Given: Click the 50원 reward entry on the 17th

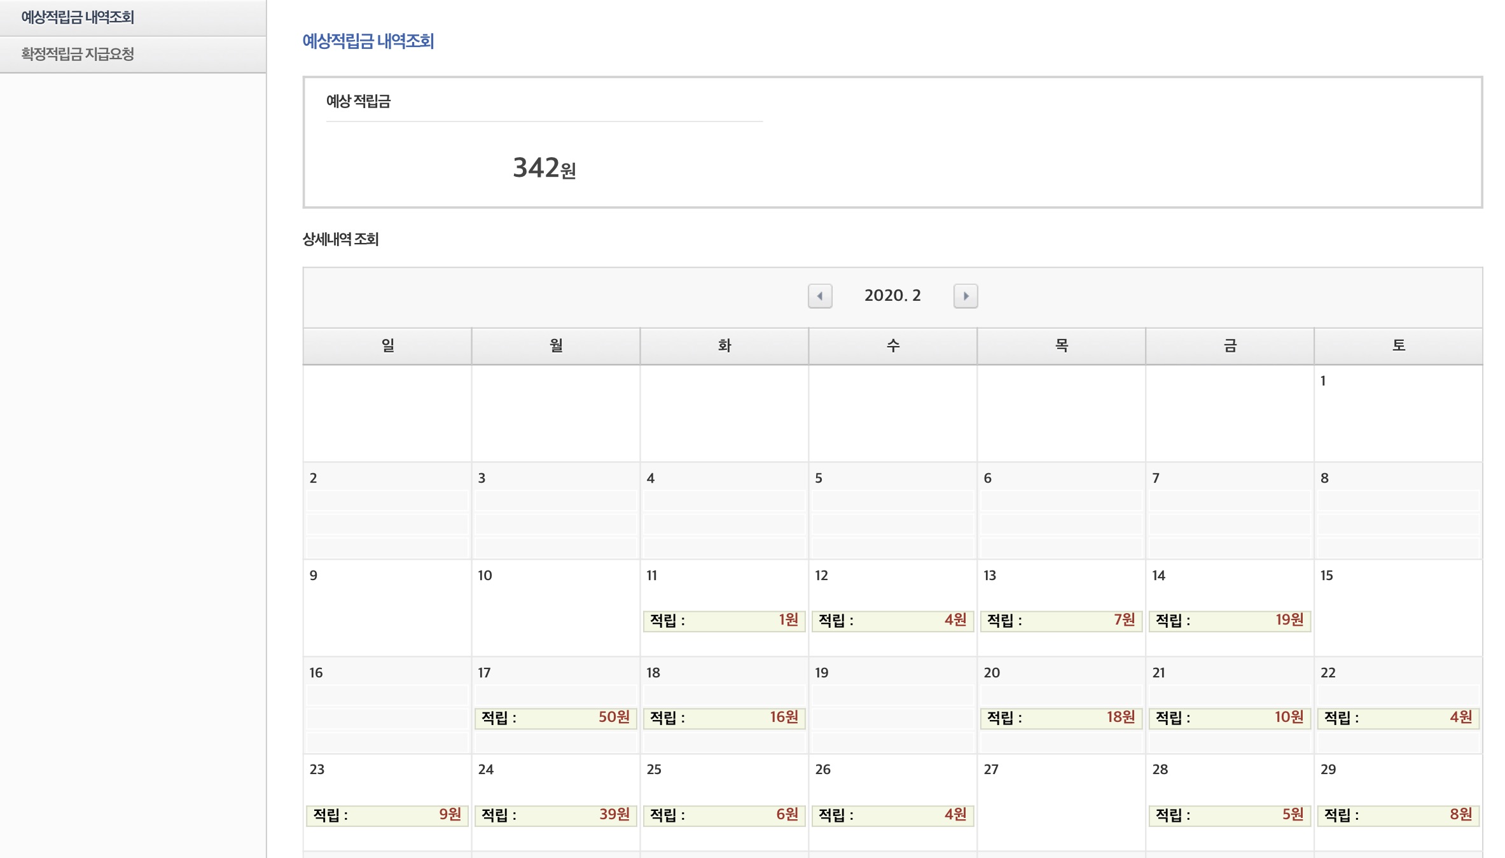Looking at the screenshot, I should [555, 717].
